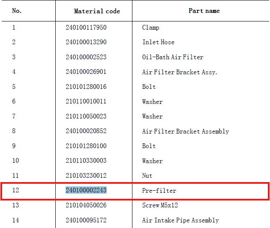Click the Pre-filter part name

click(159, 190)
